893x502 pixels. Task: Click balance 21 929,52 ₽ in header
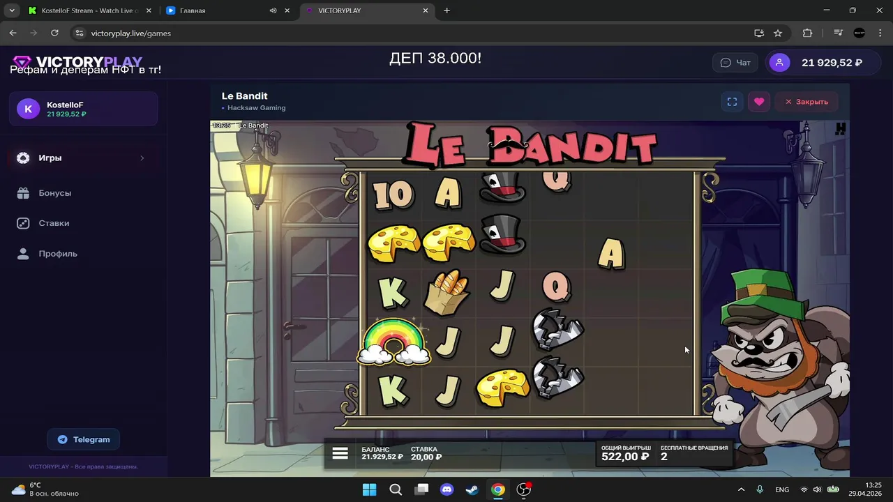[x=832, y=63]
